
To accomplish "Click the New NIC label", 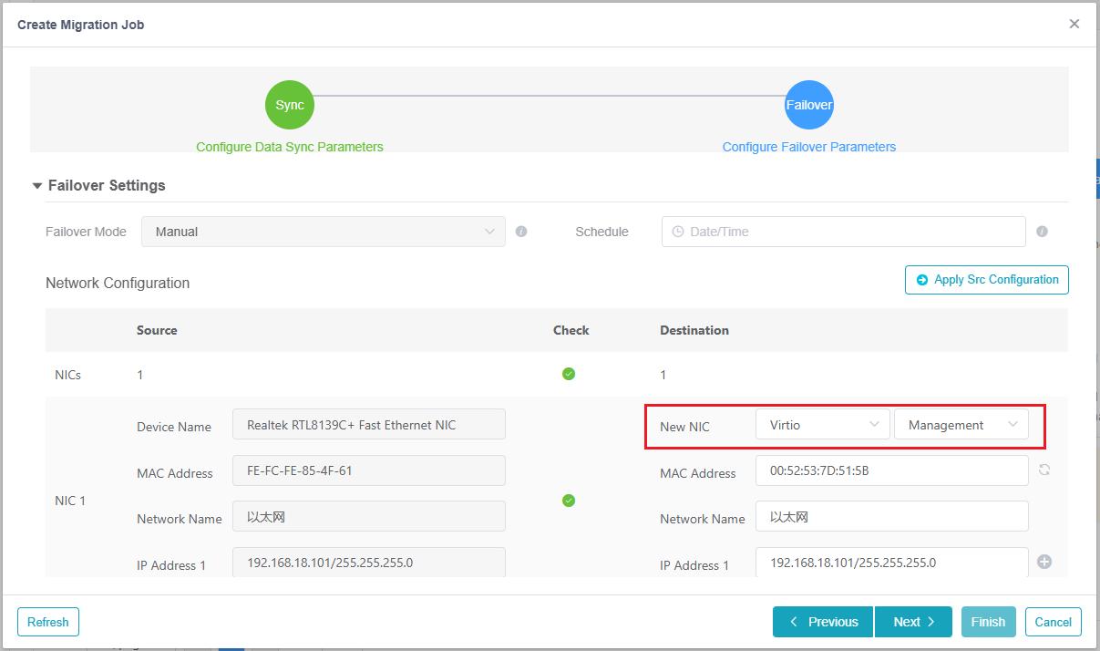I will coord(684,427).
